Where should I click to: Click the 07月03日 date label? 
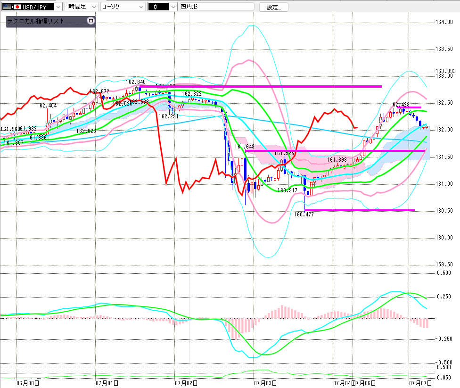point(265,383)
